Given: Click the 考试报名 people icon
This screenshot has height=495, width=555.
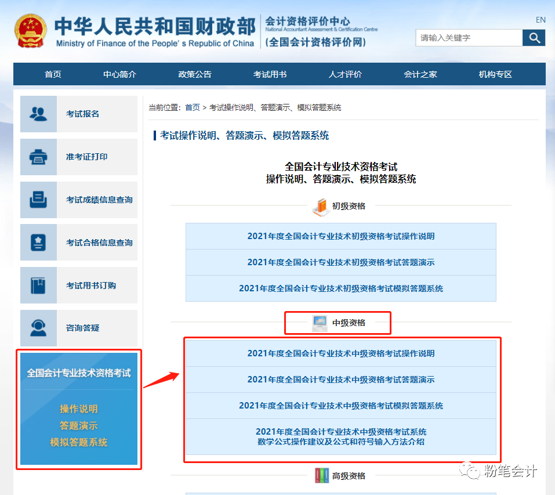Looking at the screenshot, I should point(38,114).
